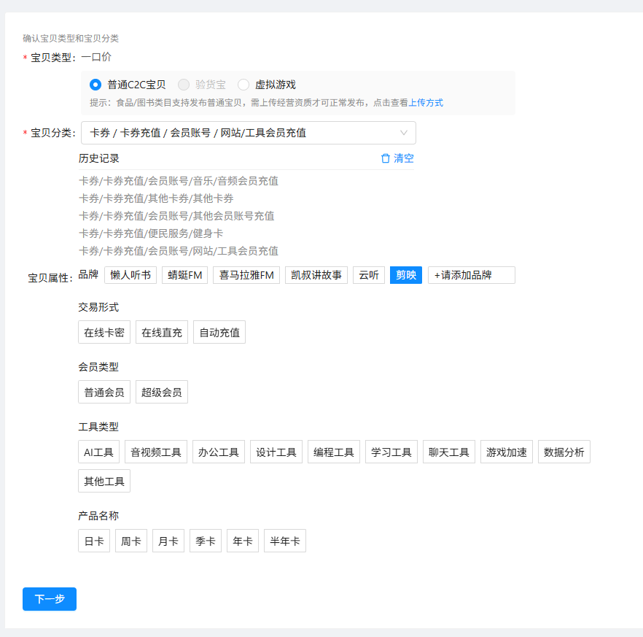Choose 自动充值 transaction form
643x637 pixels.
[x=219, y=333]
